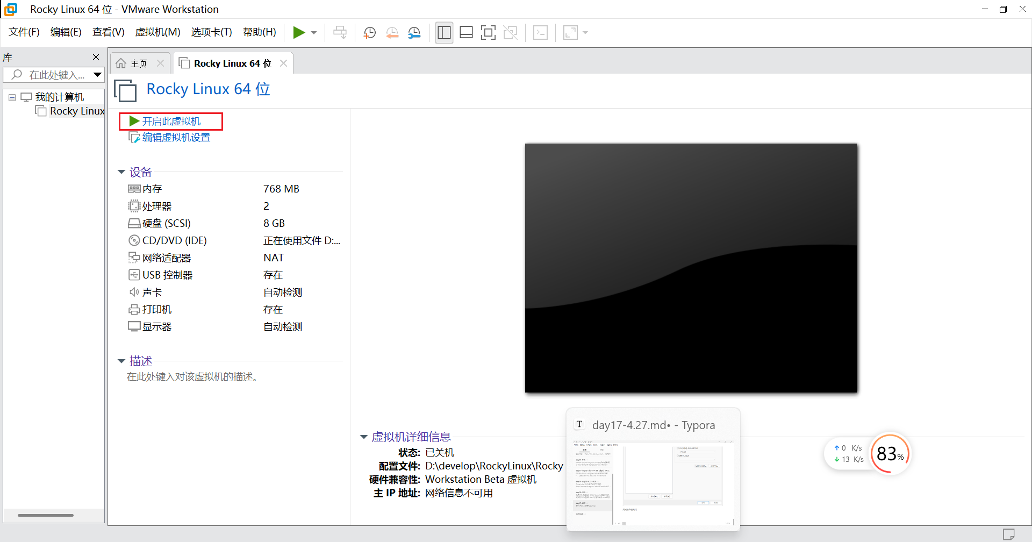Open the 声卡 device setting

(x=152, y=292)
